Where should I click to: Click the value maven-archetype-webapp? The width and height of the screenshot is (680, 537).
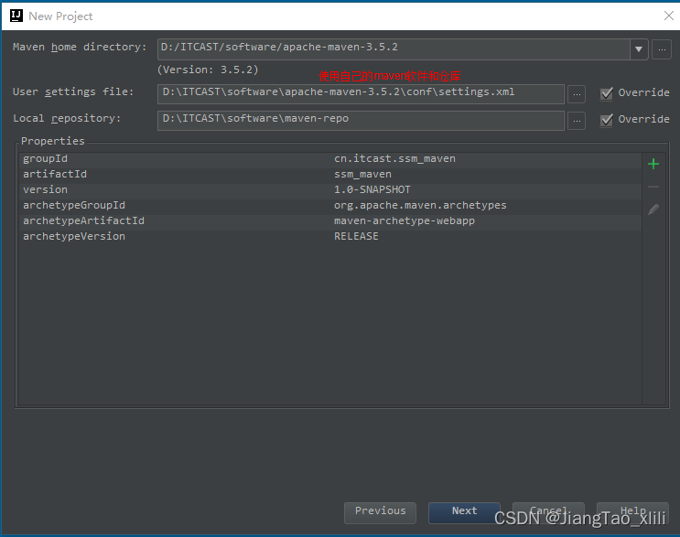pyautogui.click(x=405, y=221)
